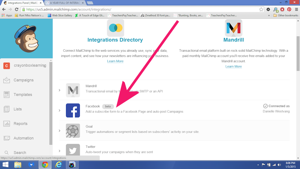Click the Lists sidebar icon
This screenshot has width=300, height=169.
coord(7,109)
